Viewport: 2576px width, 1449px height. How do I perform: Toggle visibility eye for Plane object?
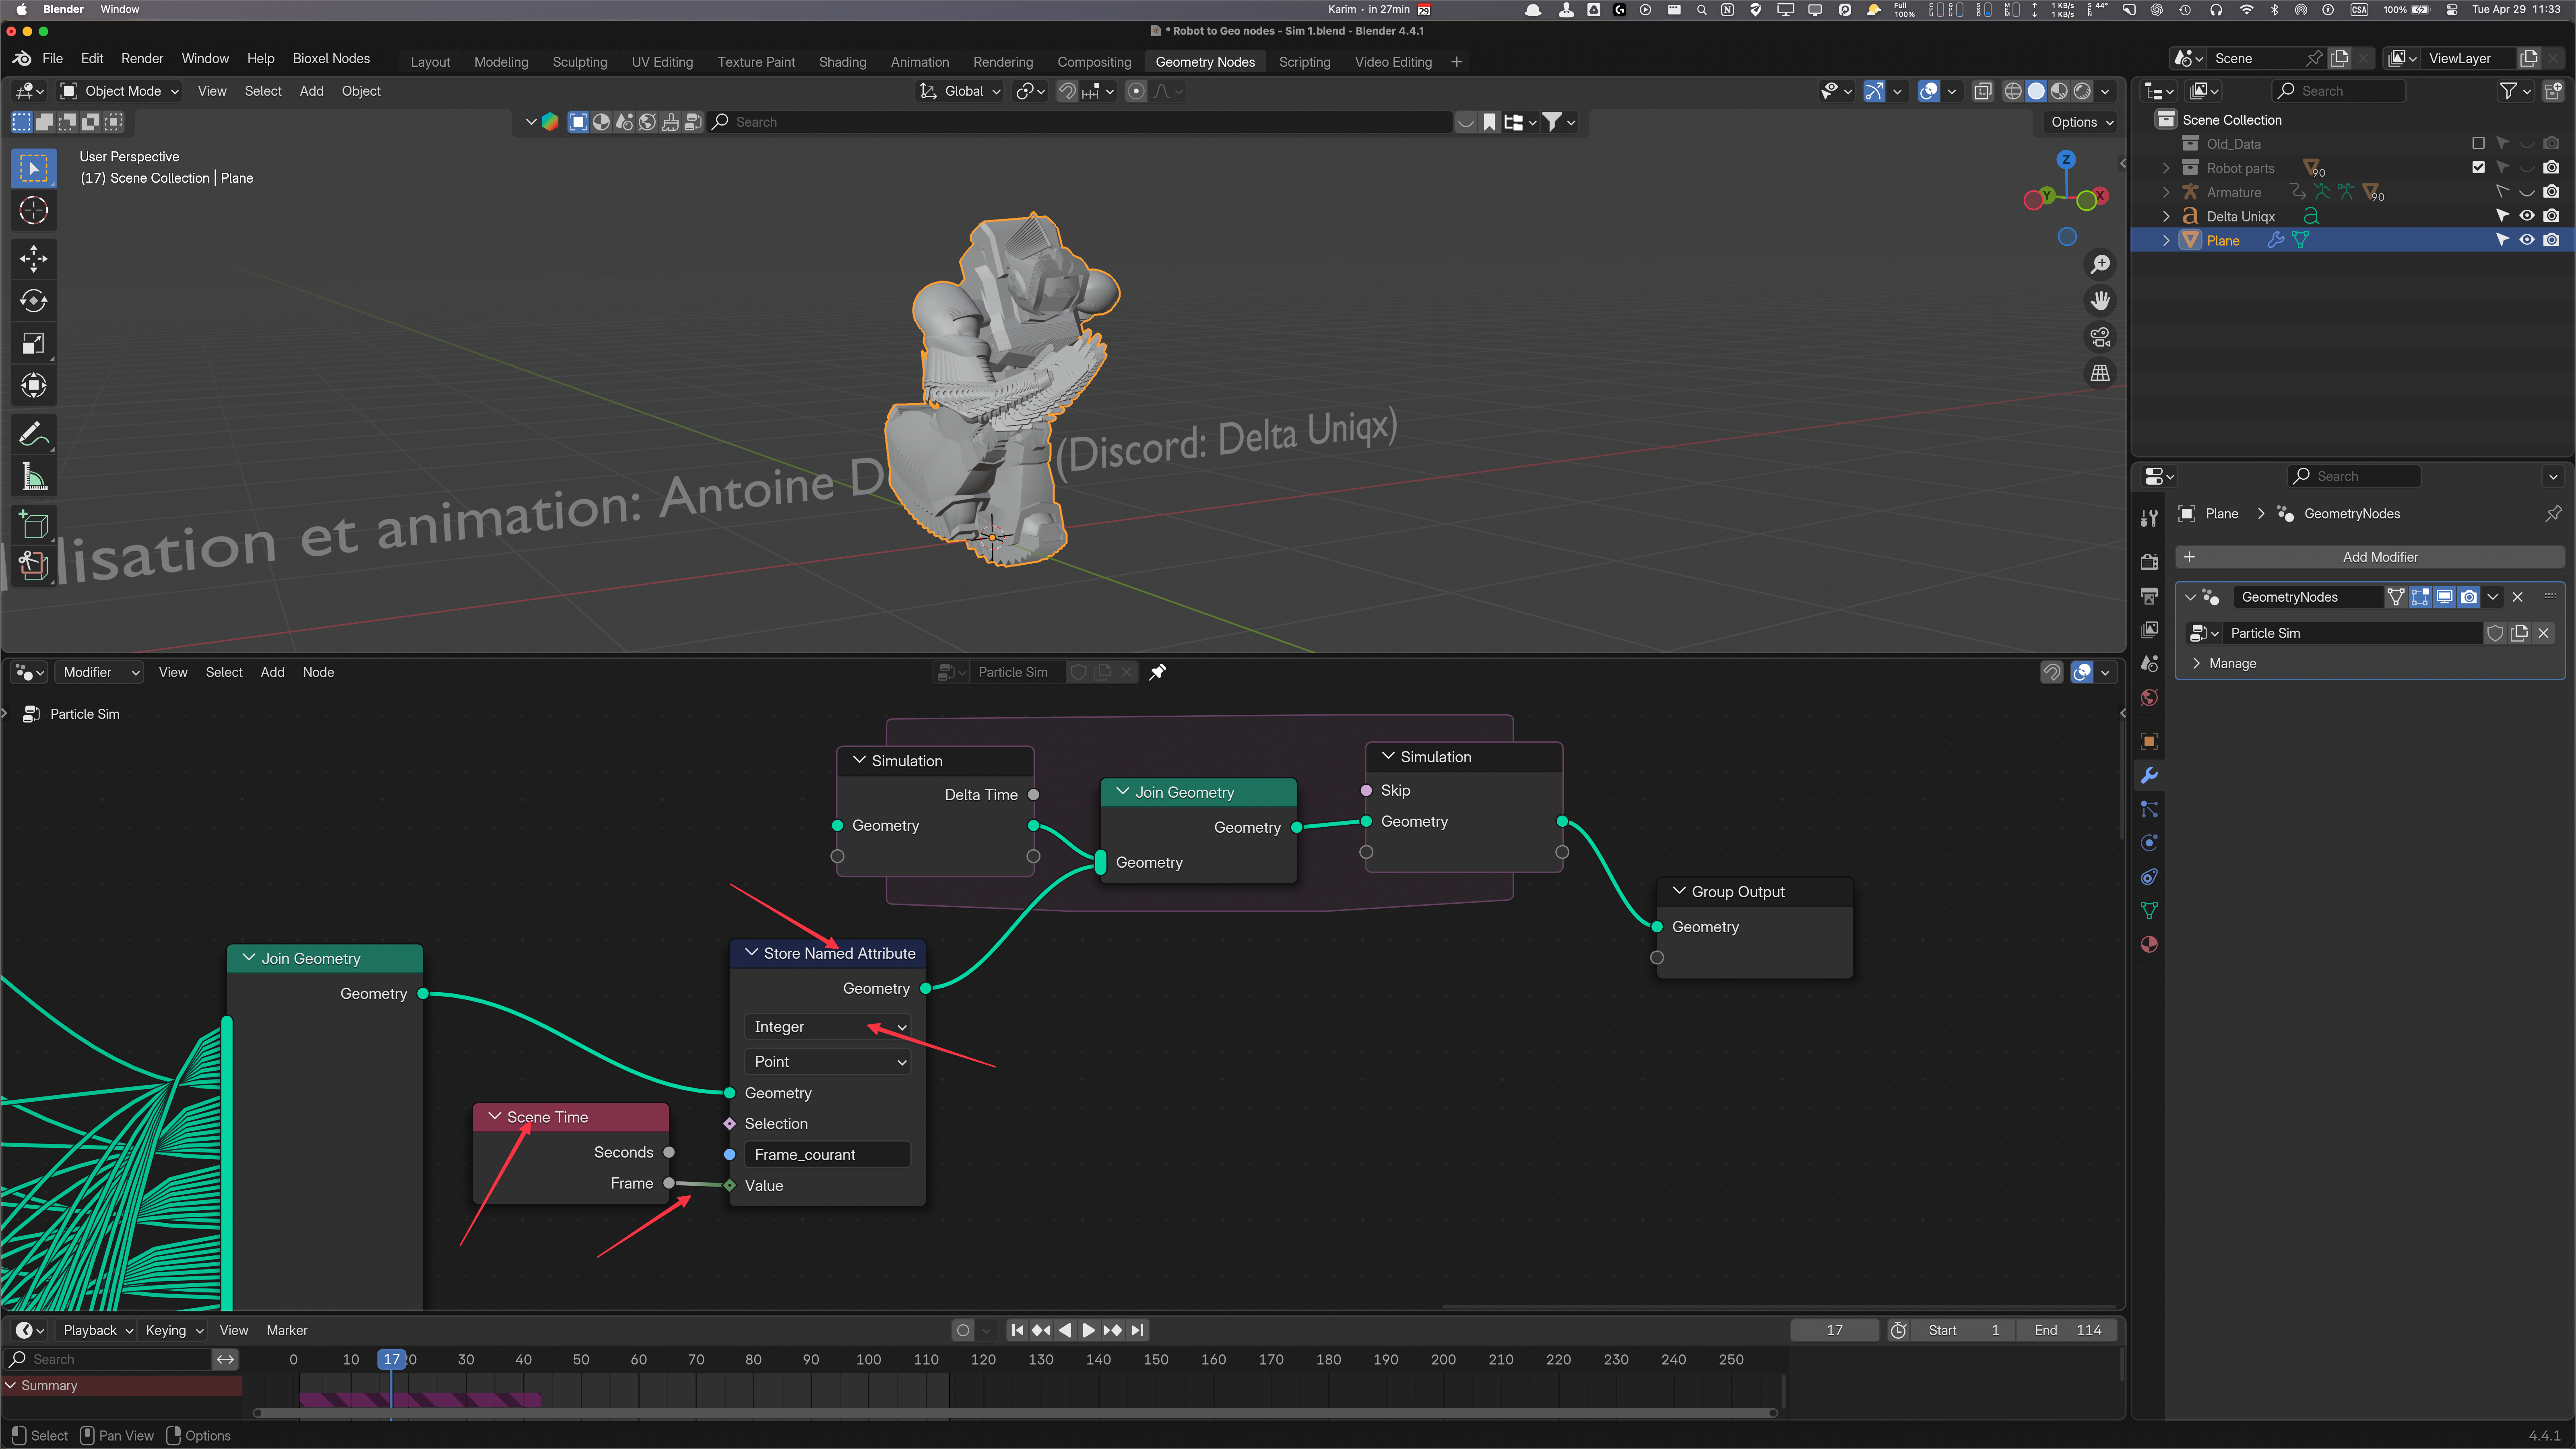2527,240
